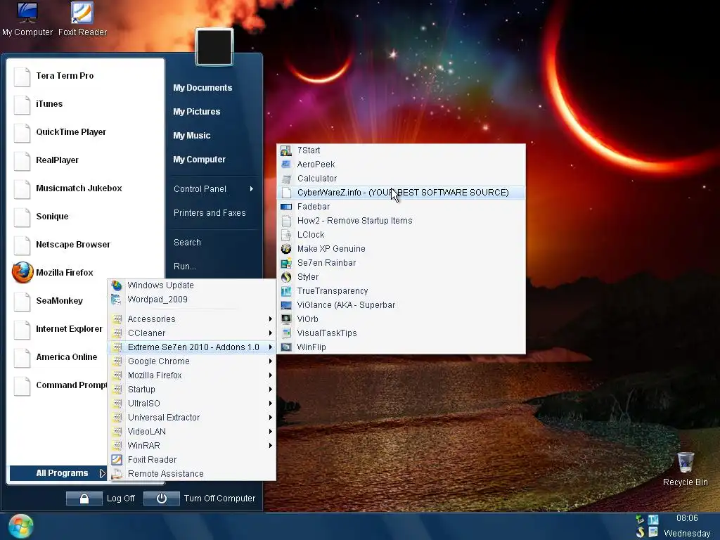Expand the VideoLAN program folder

click(192, 432)
